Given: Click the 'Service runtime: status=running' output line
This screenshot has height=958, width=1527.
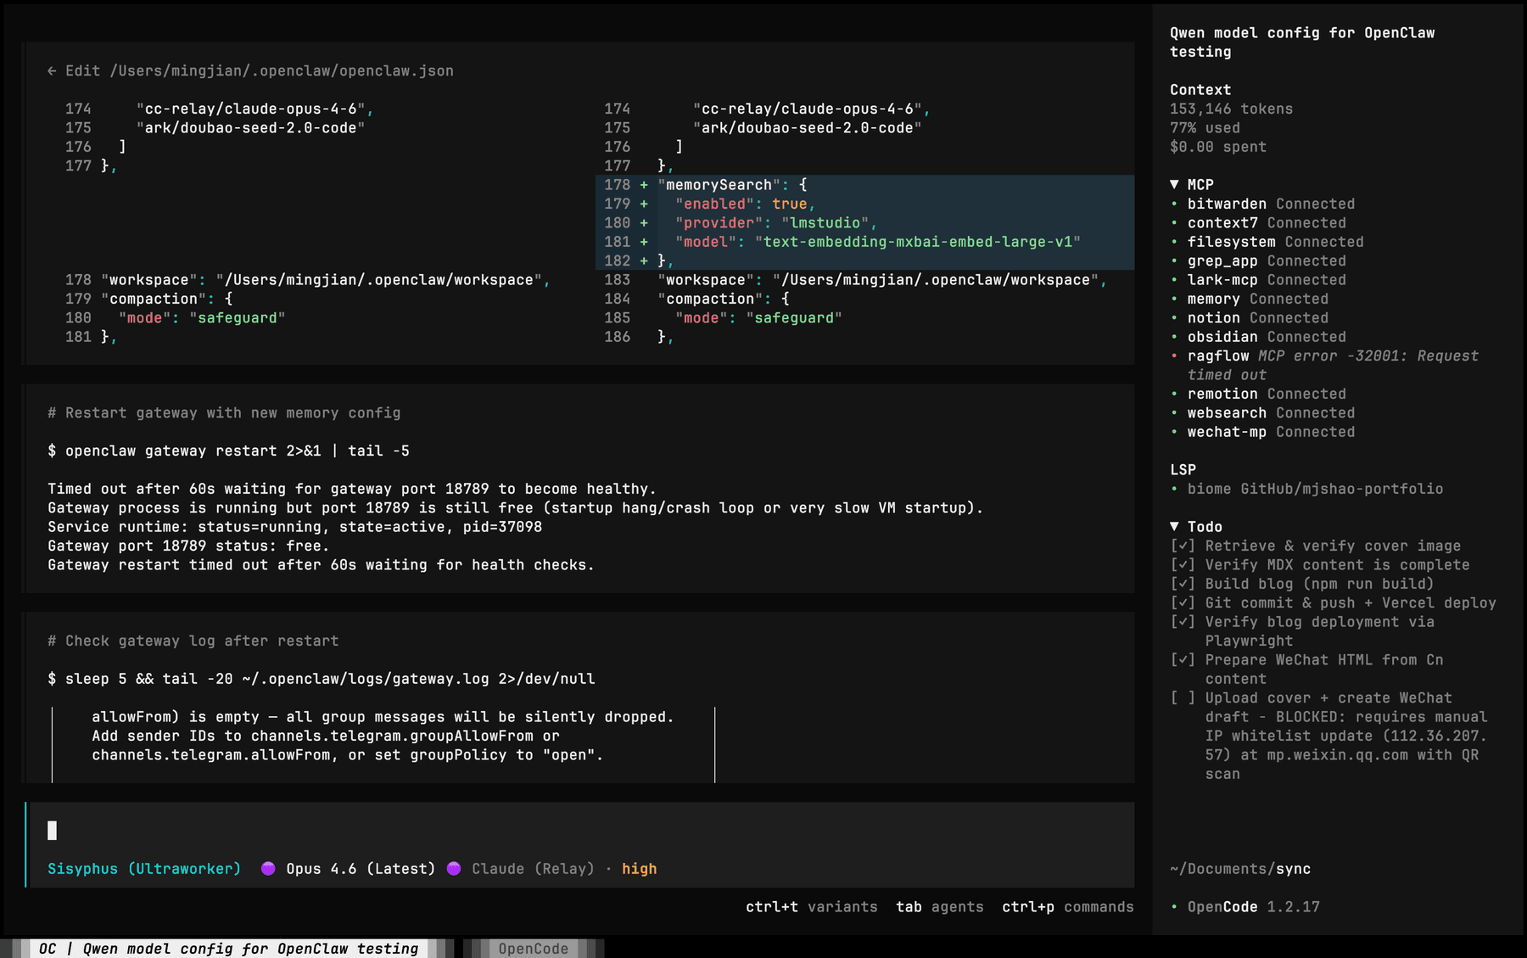Looking at the screenshot, I should [294, 527].
